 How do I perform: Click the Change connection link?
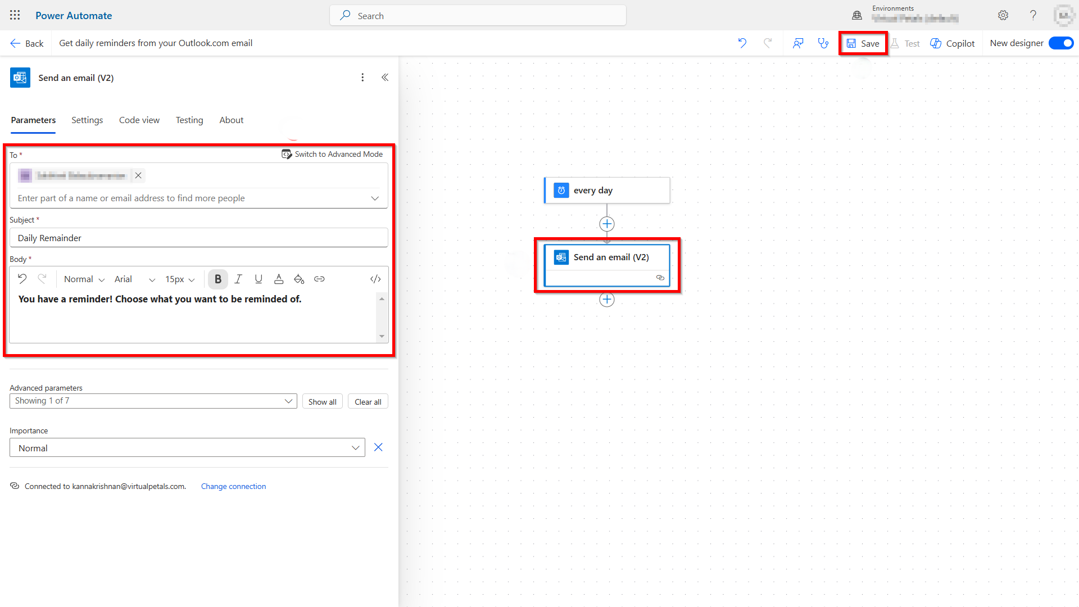pos(234,486)
